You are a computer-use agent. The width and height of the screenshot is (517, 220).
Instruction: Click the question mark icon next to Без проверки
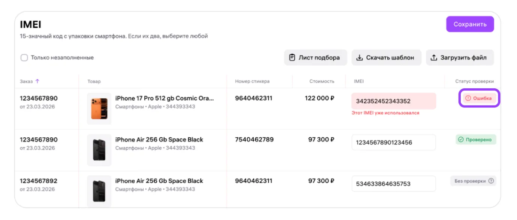[x=491, y=181]
